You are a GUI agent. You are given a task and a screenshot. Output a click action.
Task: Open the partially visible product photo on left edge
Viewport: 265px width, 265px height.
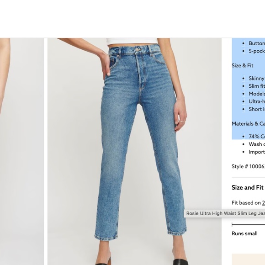coord(22,151)
